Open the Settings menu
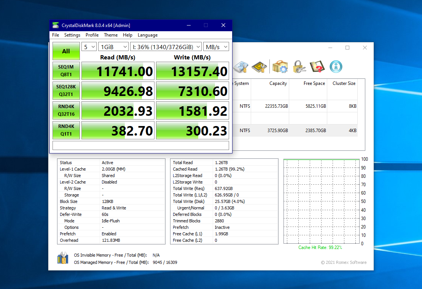 [x=72, y=35]
